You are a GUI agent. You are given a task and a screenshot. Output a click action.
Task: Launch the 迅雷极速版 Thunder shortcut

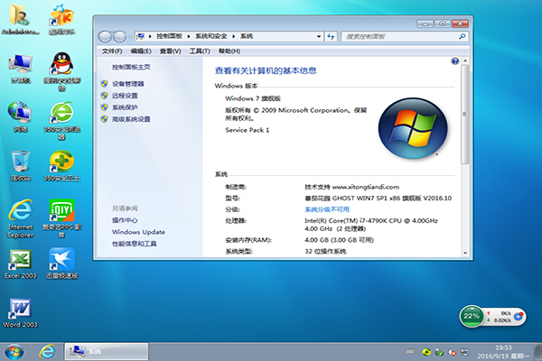click(61, 264)
